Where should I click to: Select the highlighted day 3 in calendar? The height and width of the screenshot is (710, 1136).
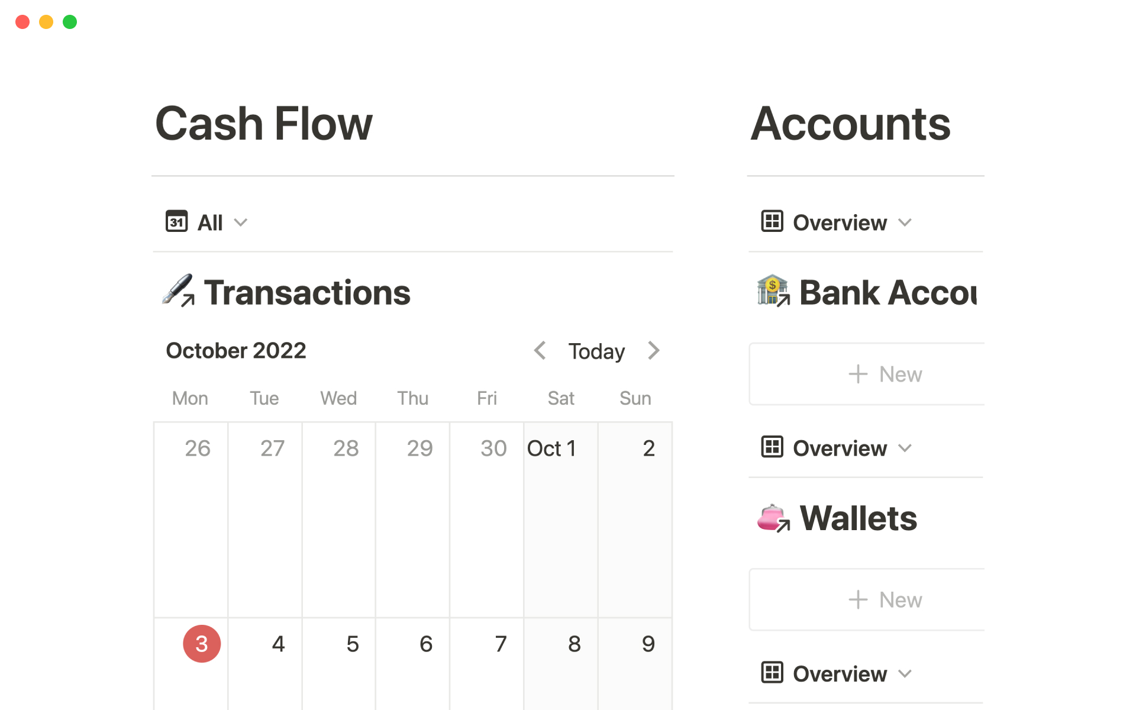click(x=202, y=644)
